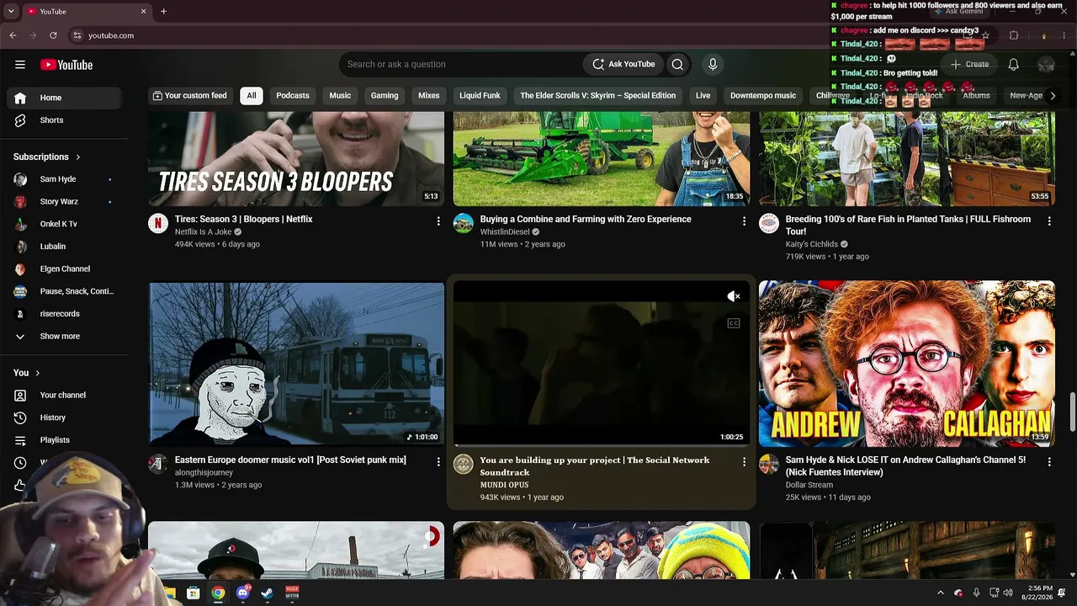1077x606 pixels.
Task: Select the Skyrim Special Edition chip
Action: [597, 96]
